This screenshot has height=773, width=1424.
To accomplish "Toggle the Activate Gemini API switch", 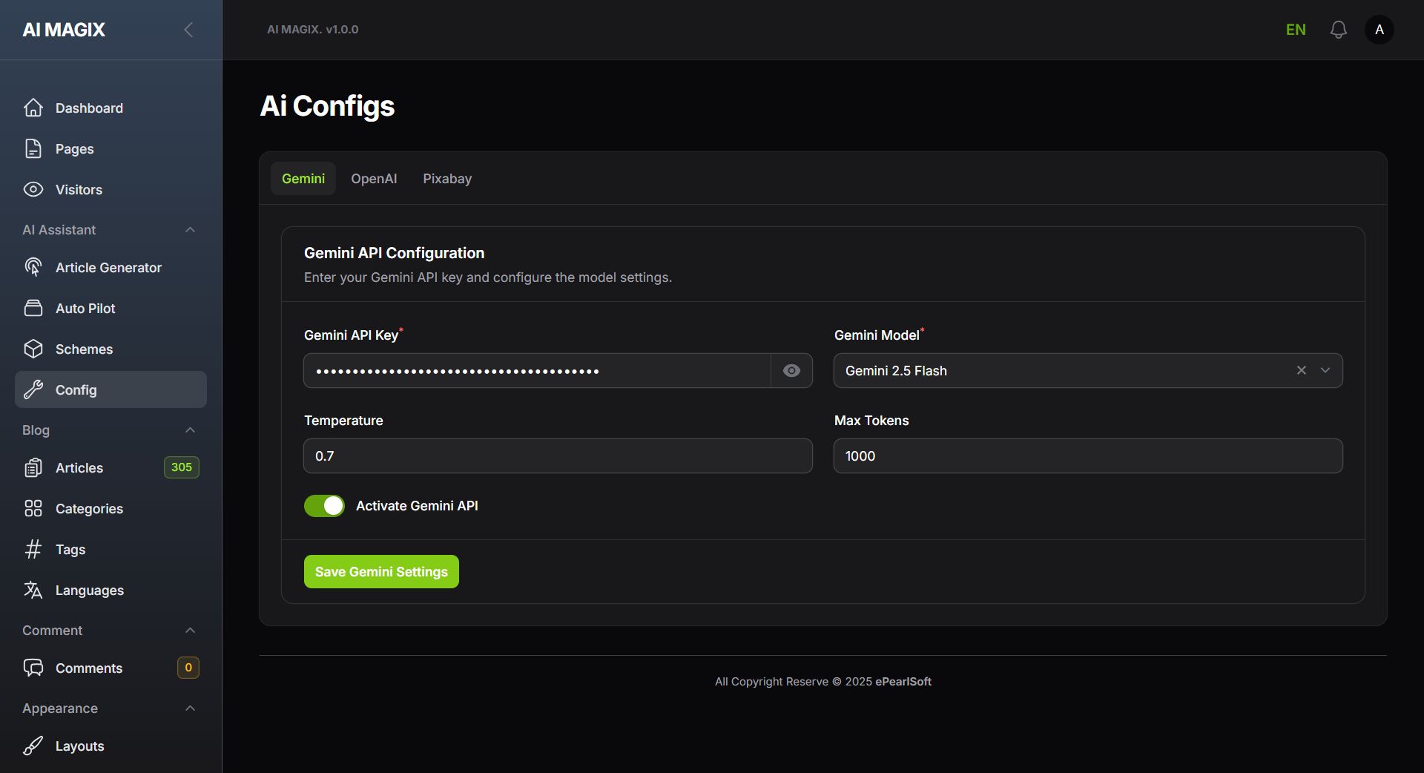I will click(x=324, y=506).
